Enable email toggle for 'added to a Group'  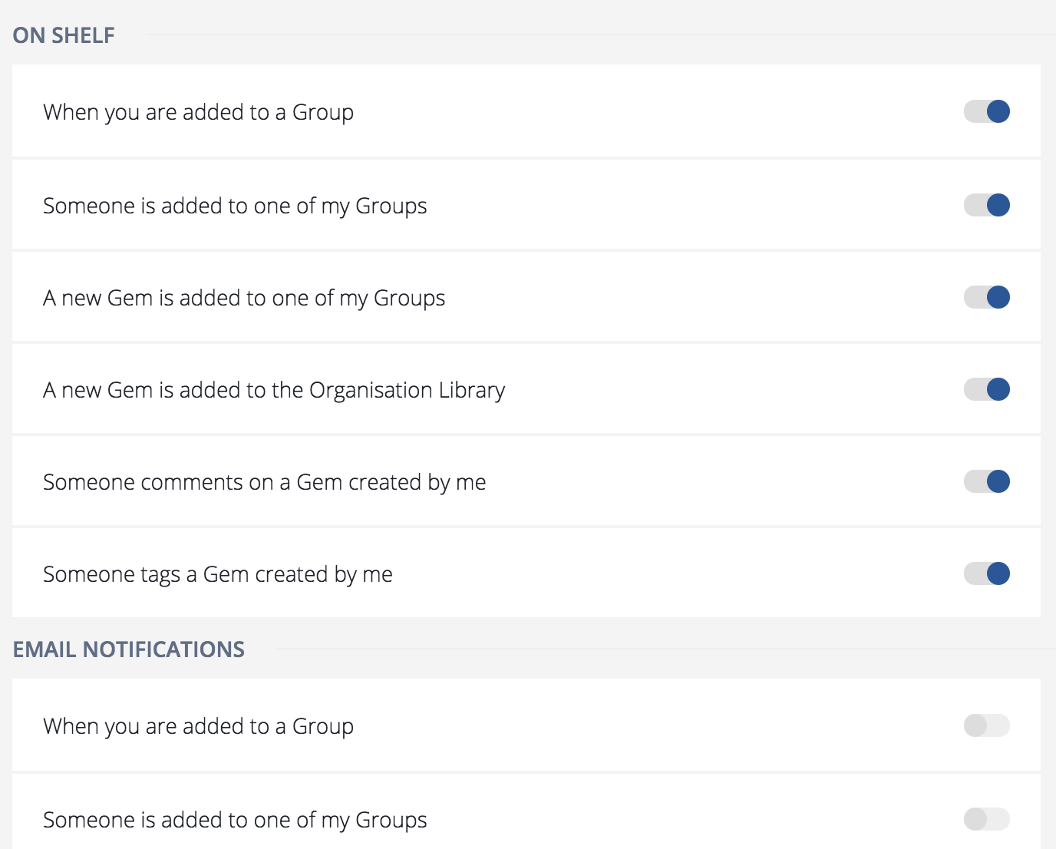coord(987,725)
